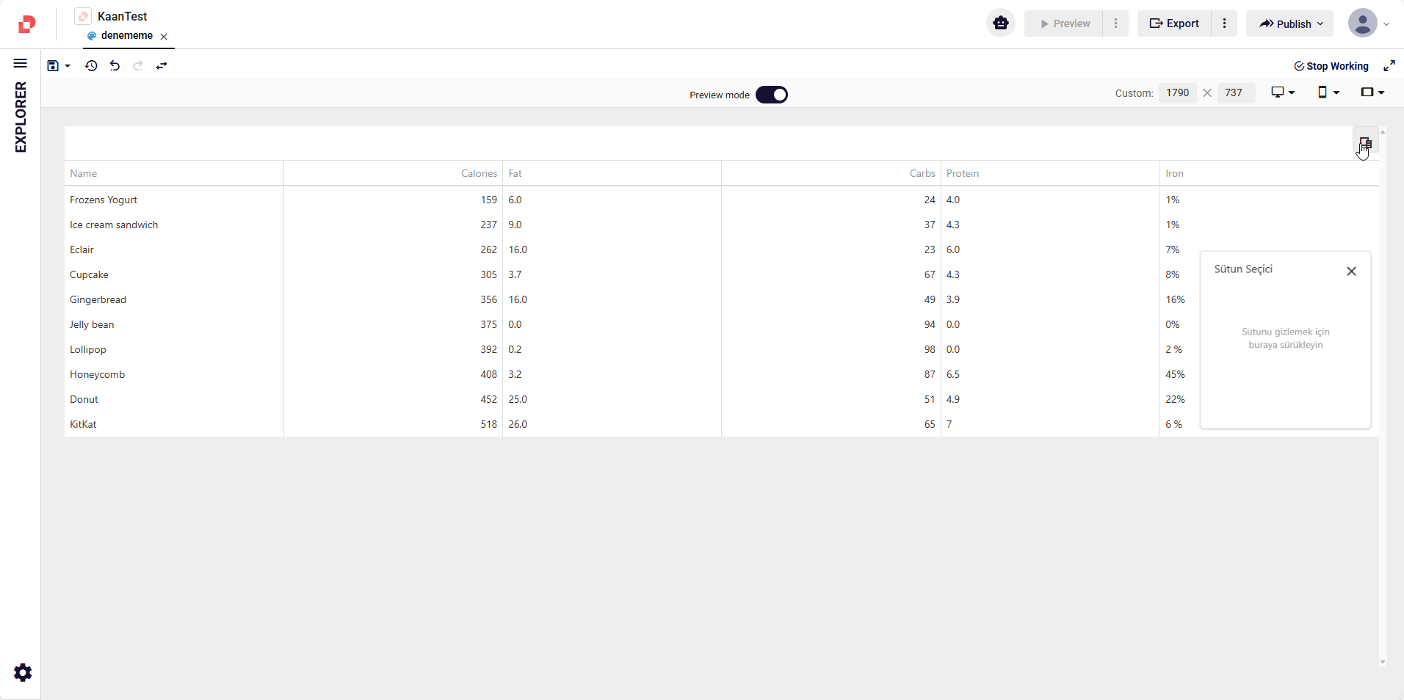Expand the Publish dropdown

click(x=1290, y=23)
